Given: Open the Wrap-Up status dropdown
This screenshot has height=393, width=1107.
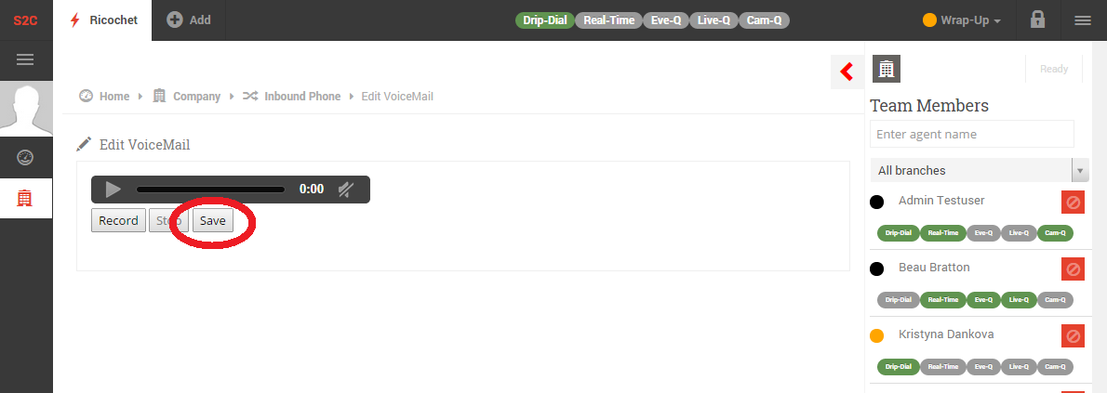Looking at the screenshot, I should pos(962,20).
